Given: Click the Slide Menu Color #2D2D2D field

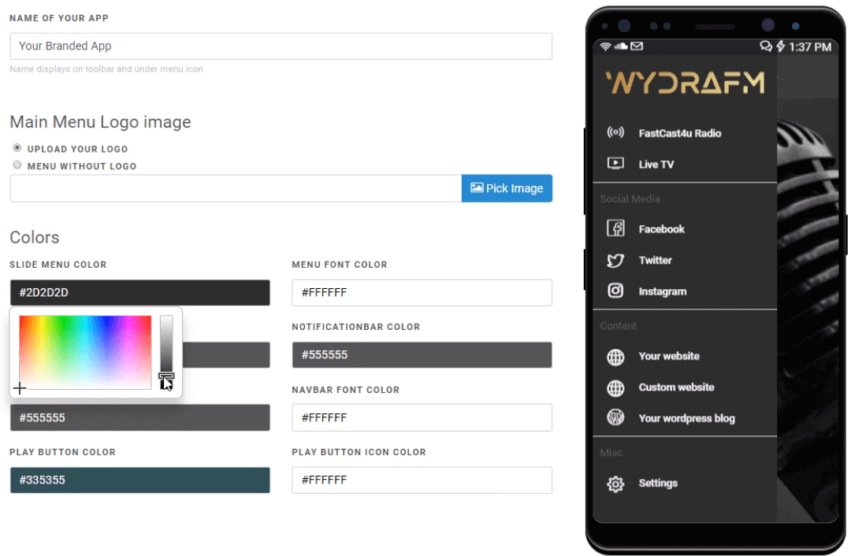Looking at the screenshot, I should coord(139,292).
